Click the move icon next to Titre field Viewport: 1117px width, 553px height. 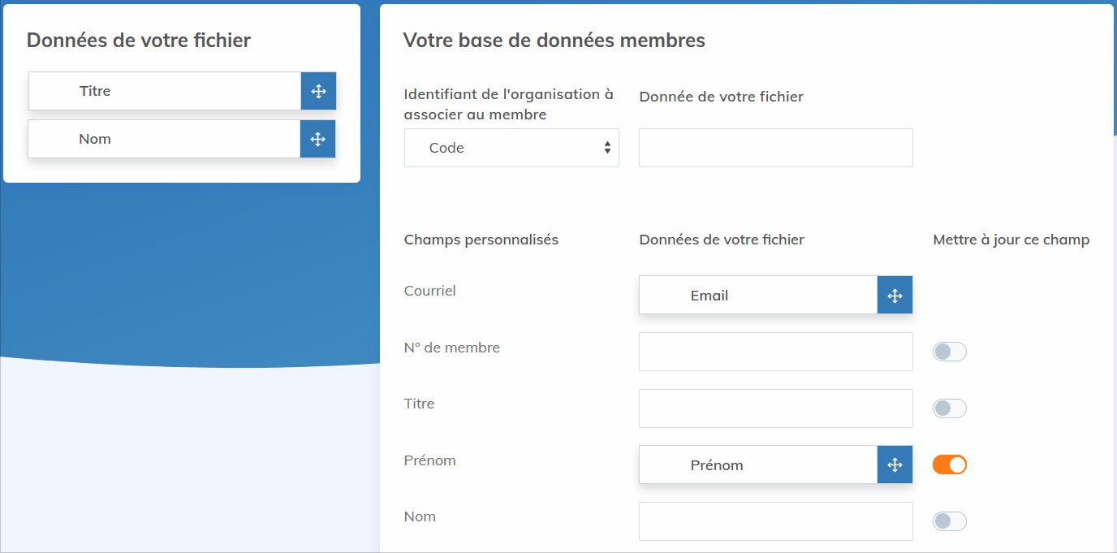click(x=317, y=91)
